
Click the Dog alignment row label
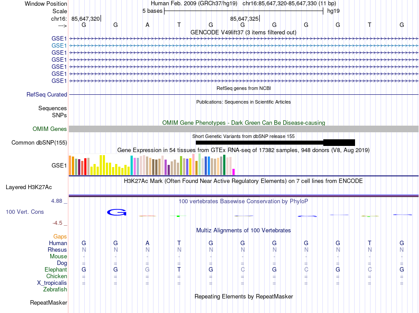[62, 263]
